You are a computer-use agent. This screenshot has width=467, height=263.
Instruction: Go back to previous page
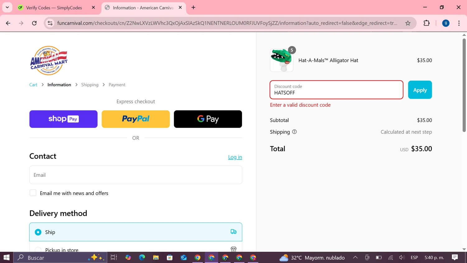pos(8,23)
